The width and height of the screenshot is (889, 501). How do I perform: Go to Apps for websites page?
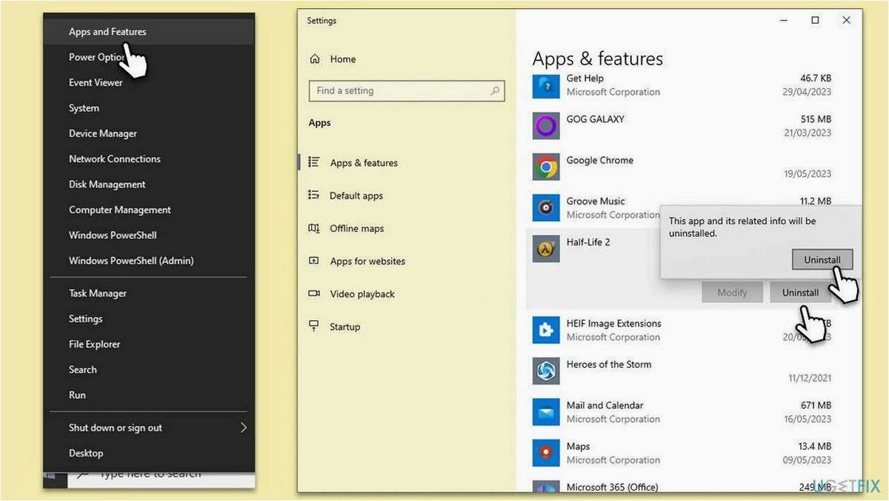[367, 261]
